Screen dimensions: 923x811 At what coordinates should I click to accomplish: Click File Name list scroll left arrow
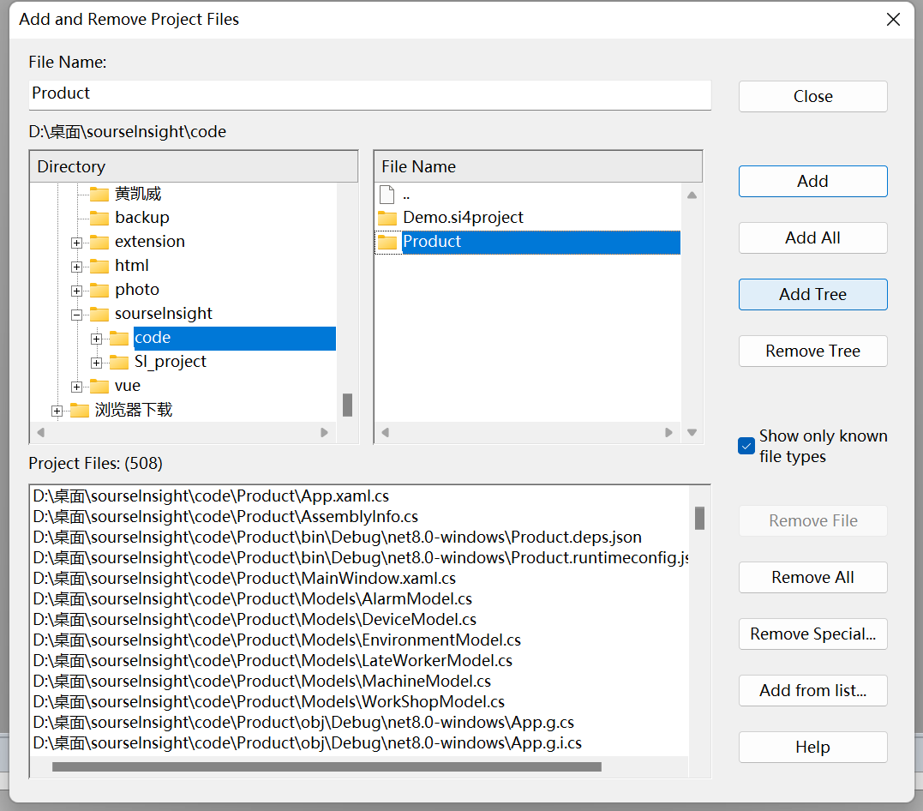pyautogui.click(x=385, y=432)
